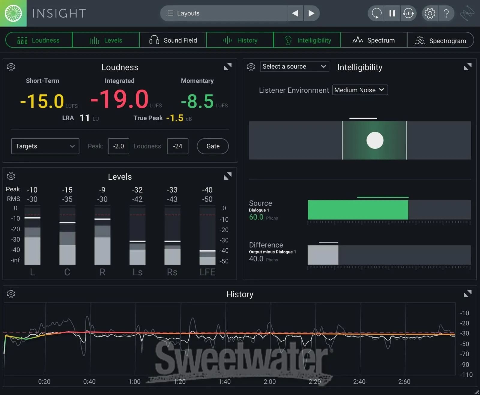Click the iZotope Insight logo icon
The width and height of the screenshot is (480, 395).
(x=13, y=13)
